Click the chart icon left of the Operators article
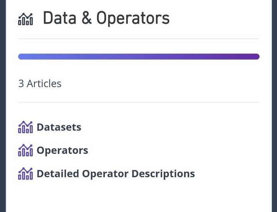This screenshot has height=212, width=277. (25, 150)
